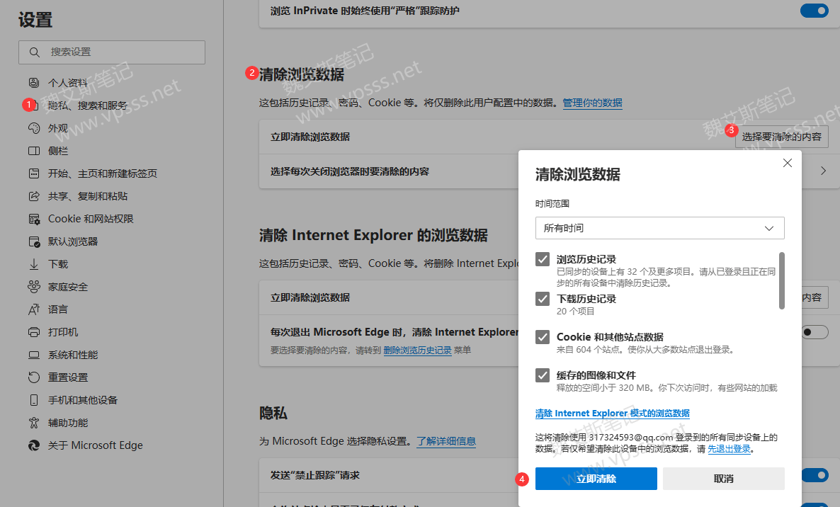Open Cookie 和网站权限 settings page
840x507 pixels.
91,219
